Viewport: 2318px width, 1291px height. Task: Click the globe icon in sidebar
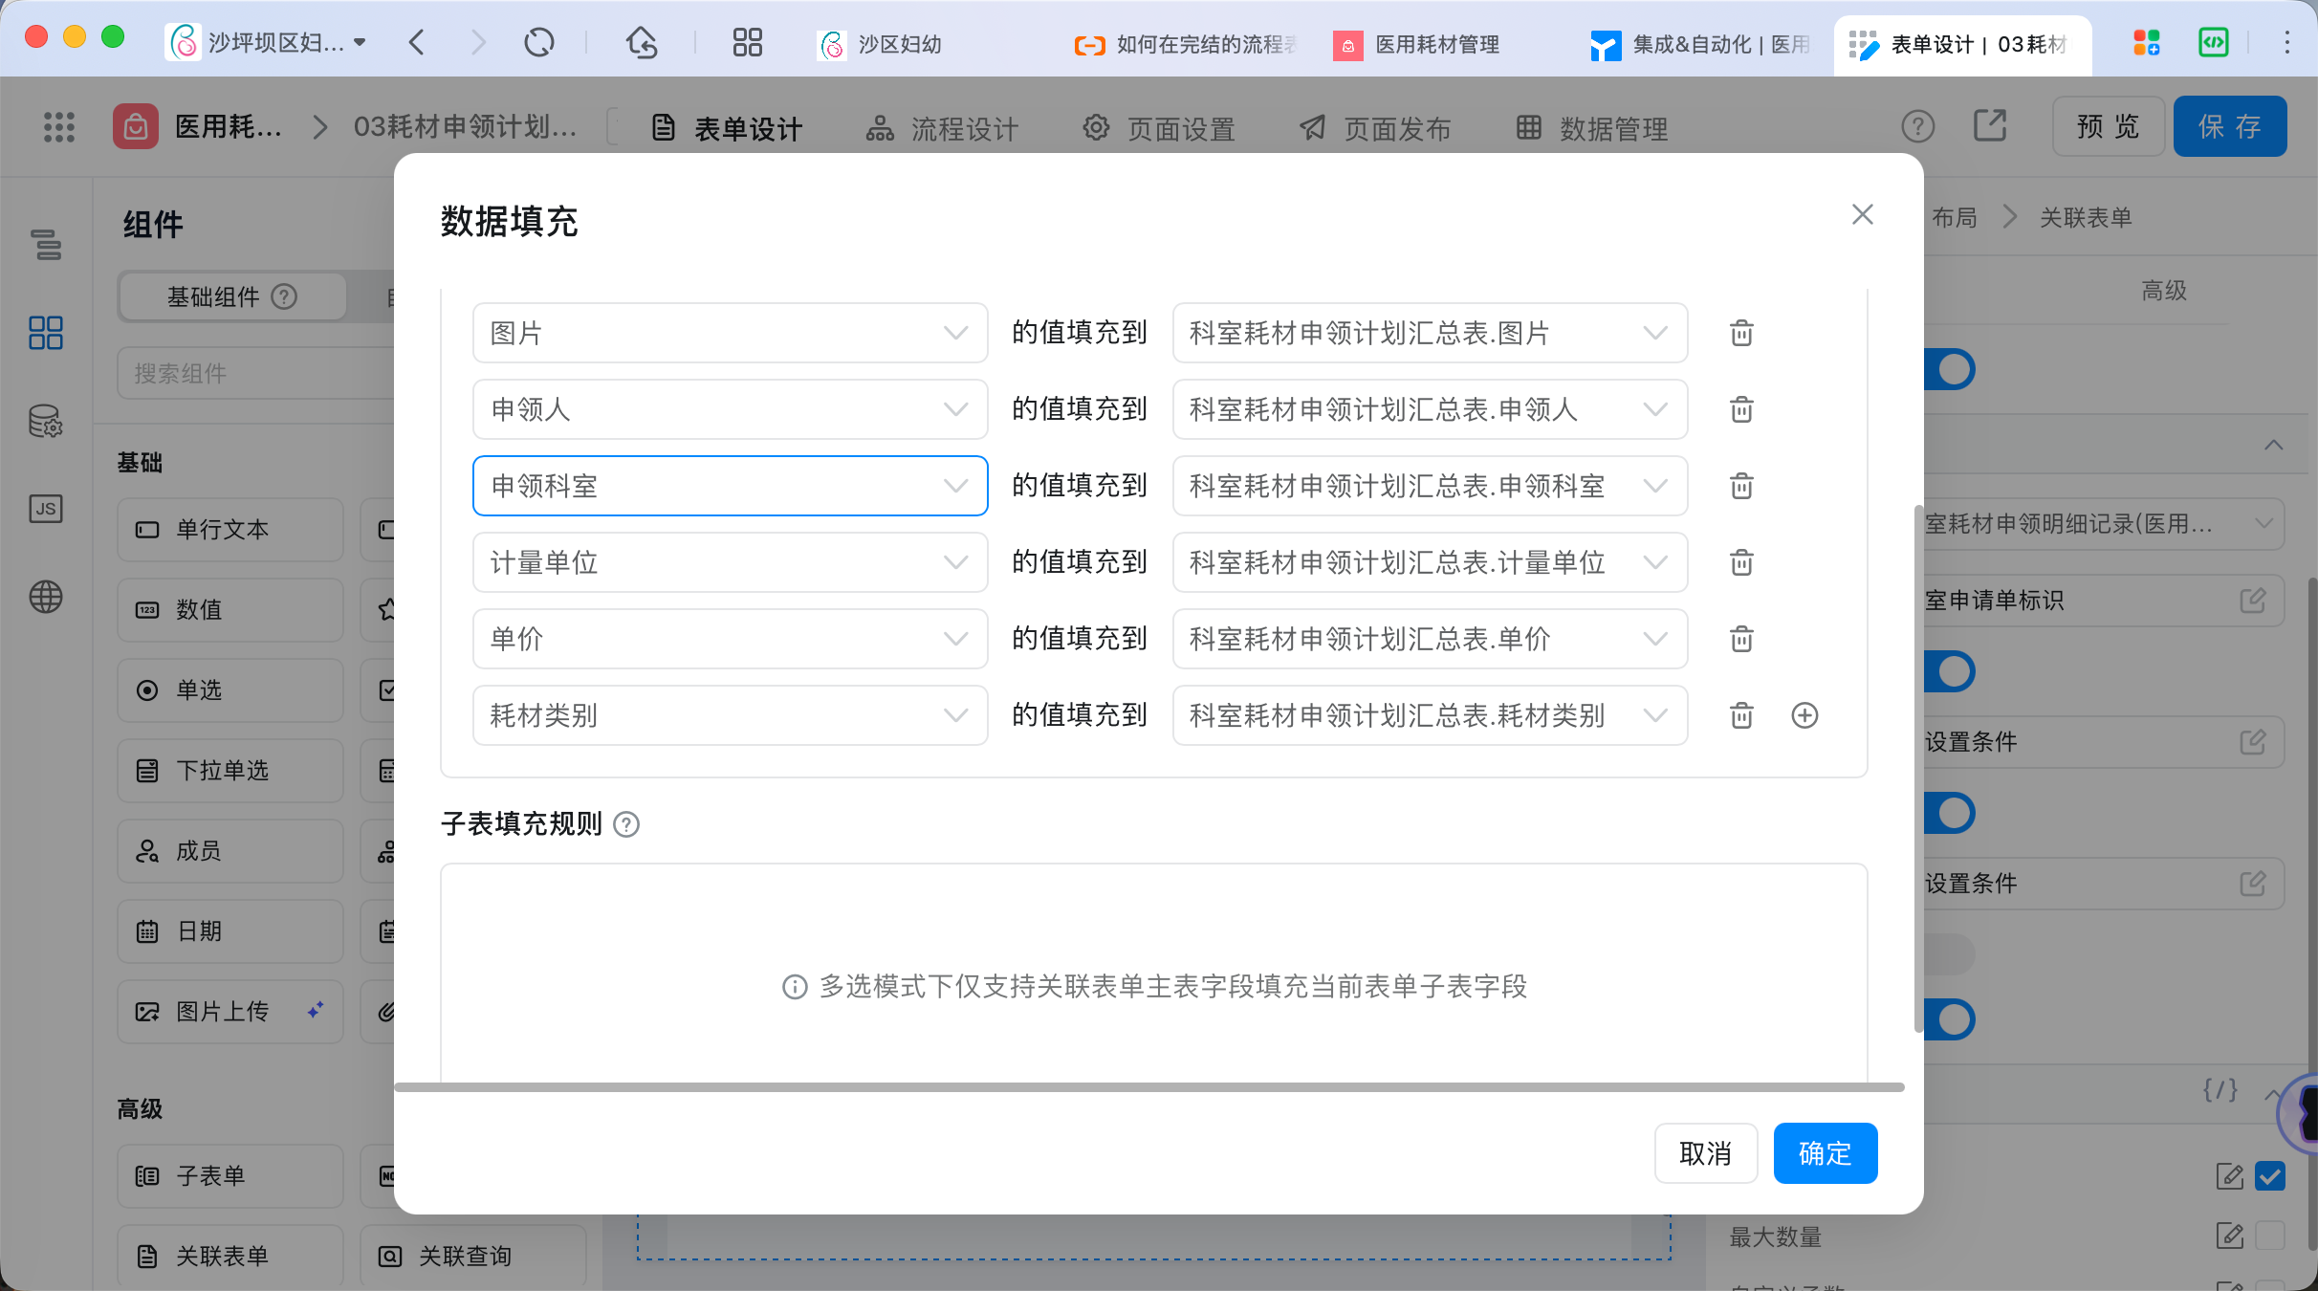tap(46, 597)
